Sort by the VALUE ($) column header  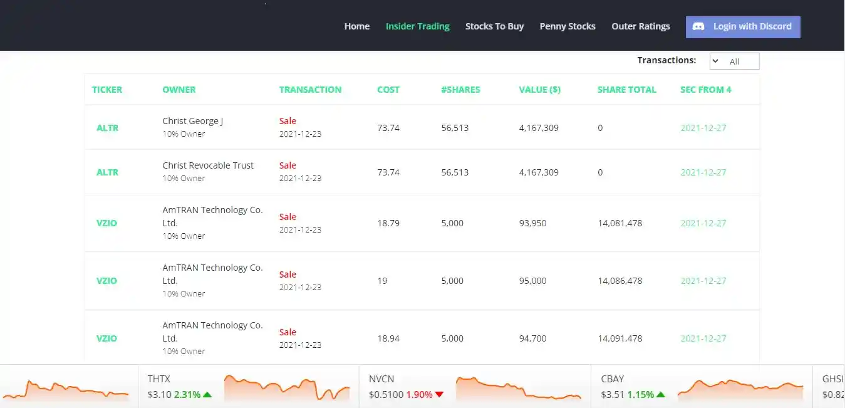click(540, 90)
